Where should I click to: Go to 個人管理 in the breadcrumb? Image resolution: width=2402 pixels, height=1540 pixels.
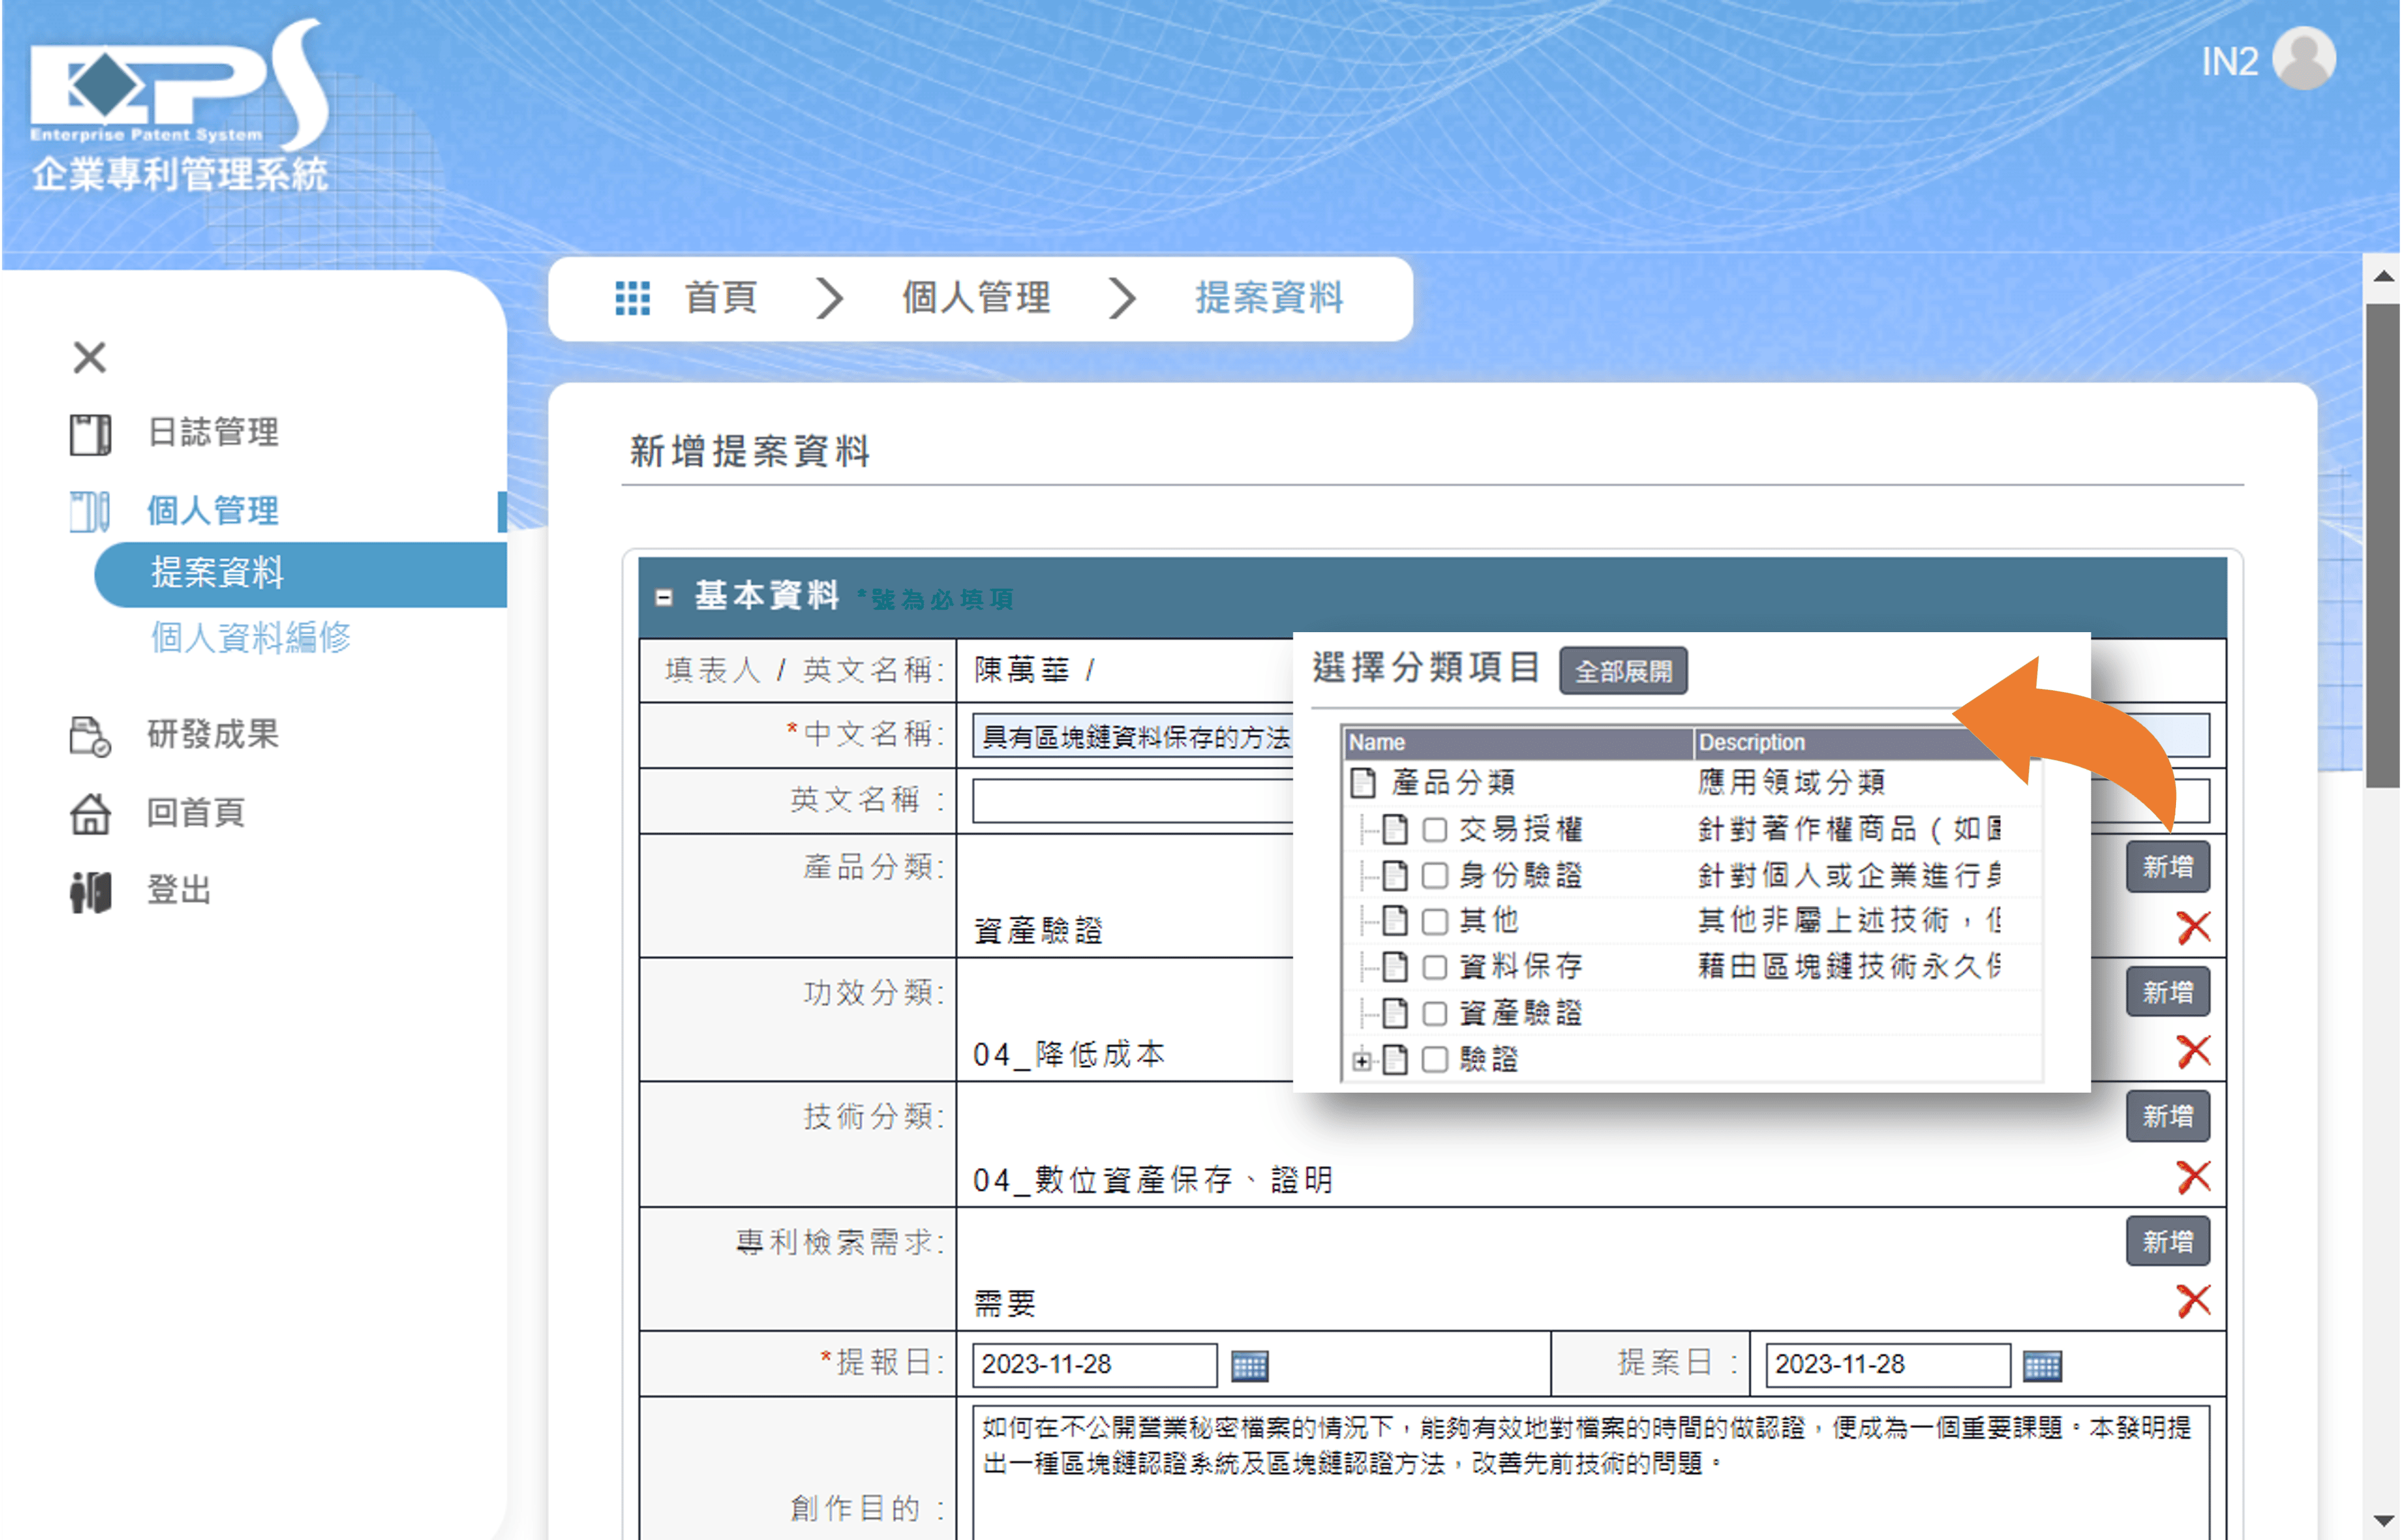(x=975, y=298)
